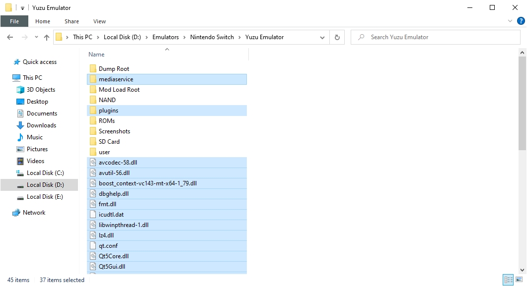Click the Refresh button in address bar
Screen dimensions: 527x286
[x=337, y=37]
